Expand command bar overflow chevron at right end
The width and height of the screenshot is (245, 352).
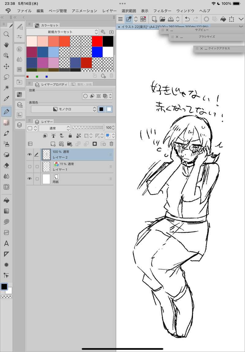tap(241, 19)
